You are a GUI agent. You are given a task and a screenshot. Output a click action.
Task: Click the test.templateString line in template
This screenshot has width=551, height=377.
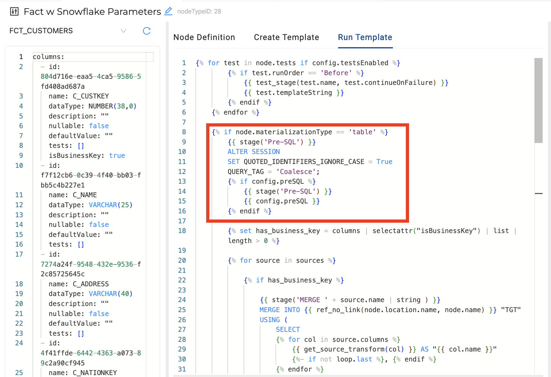click(294, 93)
